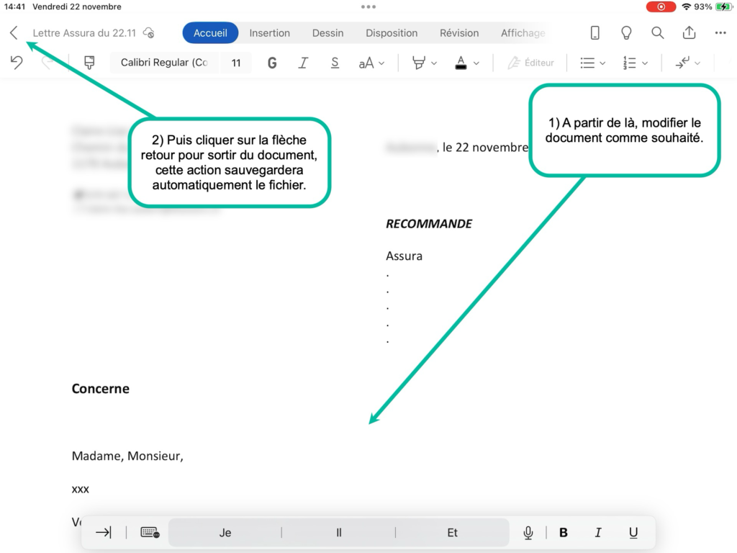Switch to mobile view phone icon
The height and width of the screenshot is (553, 737).
click(x=595, y=33)
